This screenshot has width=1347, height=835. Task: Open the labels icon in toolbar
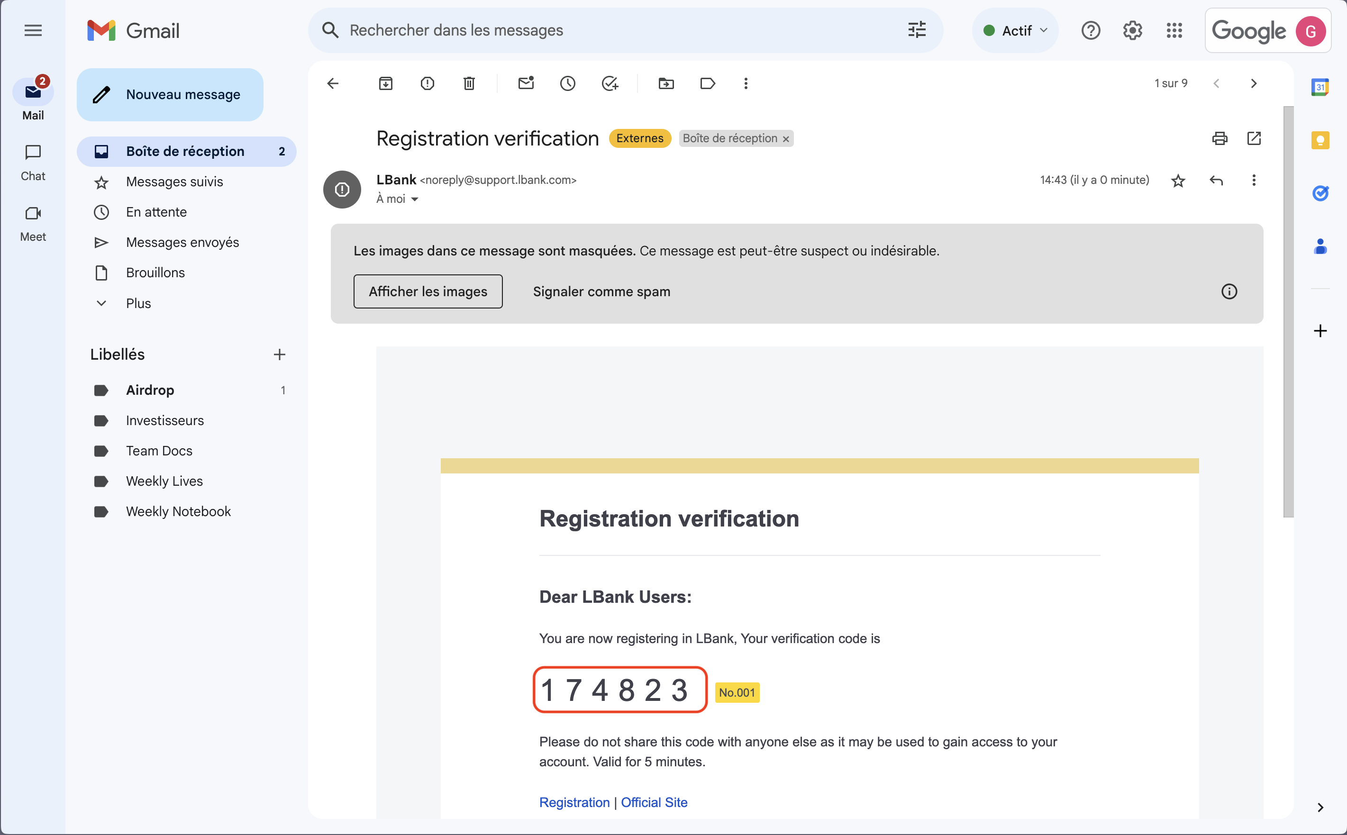click(x=708, y=83)
